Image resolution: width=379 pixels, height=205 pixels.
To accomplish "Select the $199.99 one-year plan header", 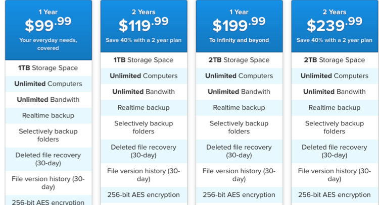I will point(239,24).
